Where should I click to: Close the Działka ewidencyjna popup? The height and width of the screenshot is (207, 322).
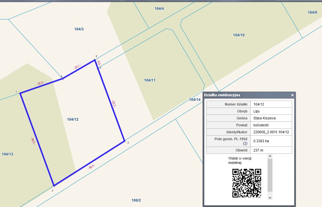click(292, 95)
